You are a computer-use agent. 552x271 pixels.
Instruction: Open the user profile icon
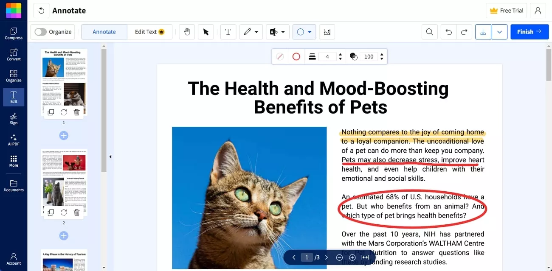[538, 11]
